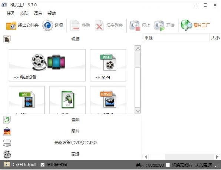
Task: Choose the AVI conversion tile
Action: (27, 100)
